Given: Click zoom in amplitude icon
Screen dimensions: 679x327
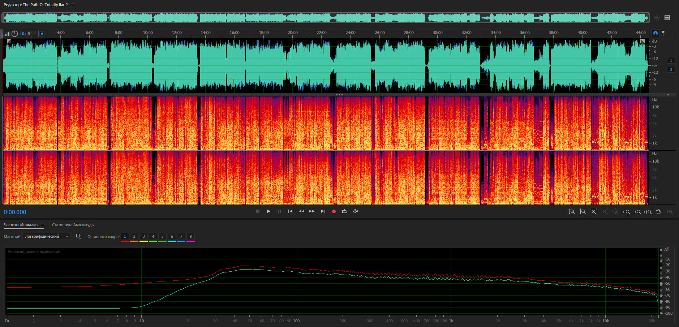Looking at the screenshot, I should coord(572,212).
